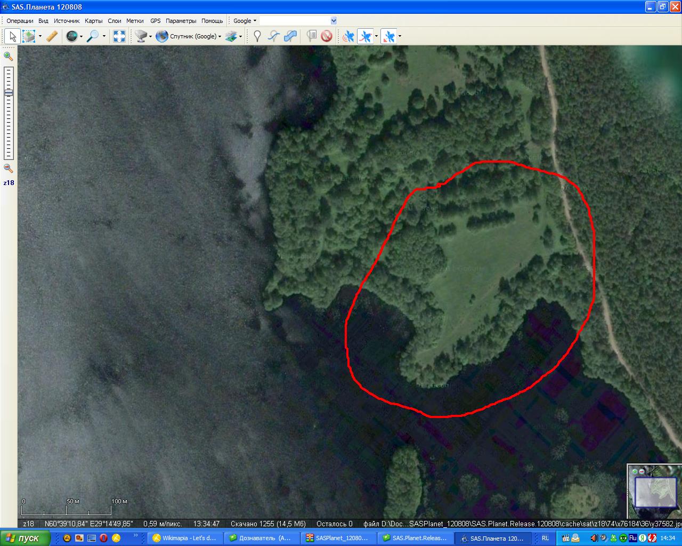The height and width of the screenshot is (546, 682).
Task: Toggle hide all placemarks red icon
Action: click(x=327, y=36)
